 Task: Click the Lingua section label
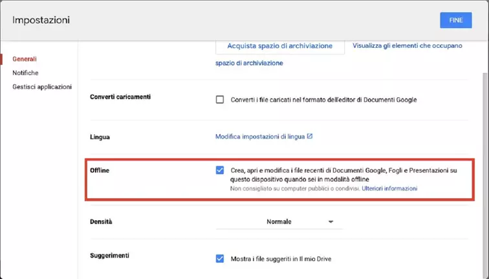100,137
